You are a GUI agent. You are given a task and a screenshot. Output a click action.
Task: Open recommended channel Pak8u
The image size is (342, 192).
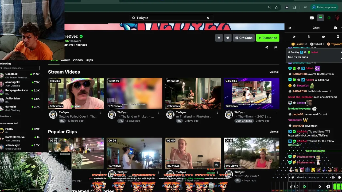[20, 131]
